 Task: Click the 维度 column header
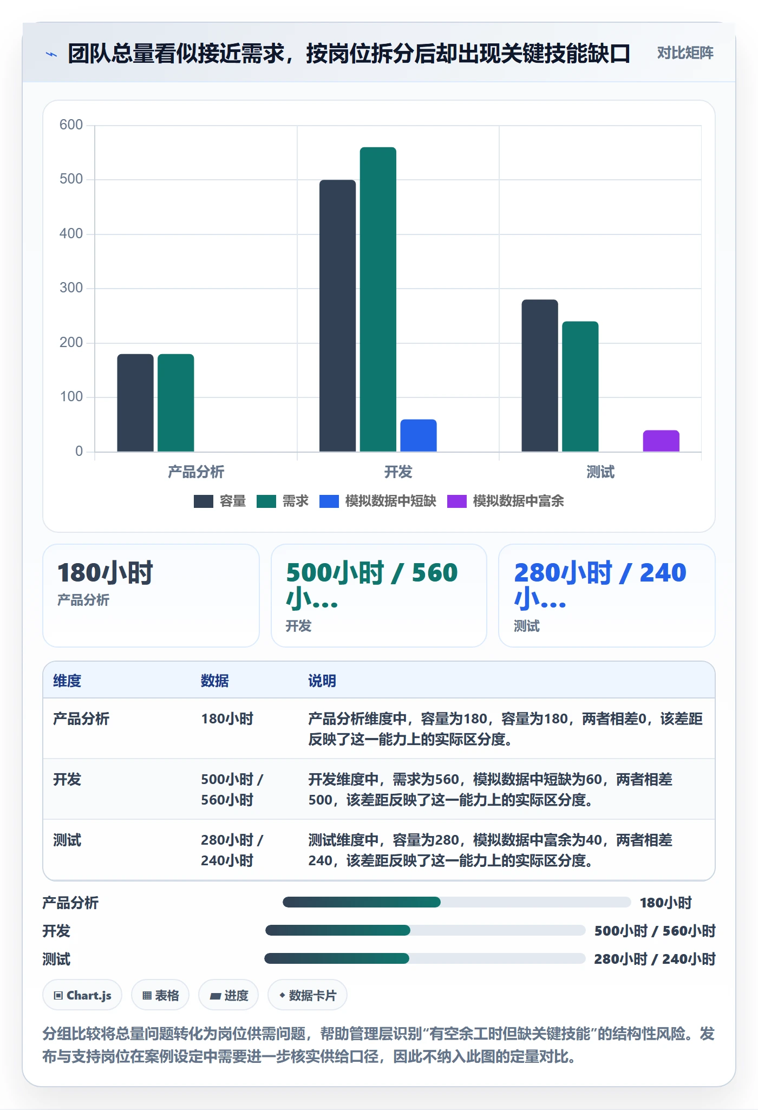click(x=67, y=681)
